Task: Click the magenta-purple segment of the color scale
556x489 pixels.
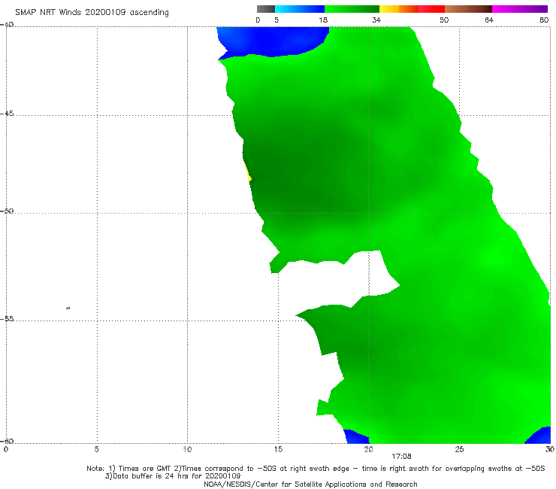Action: tap(520, 9)
